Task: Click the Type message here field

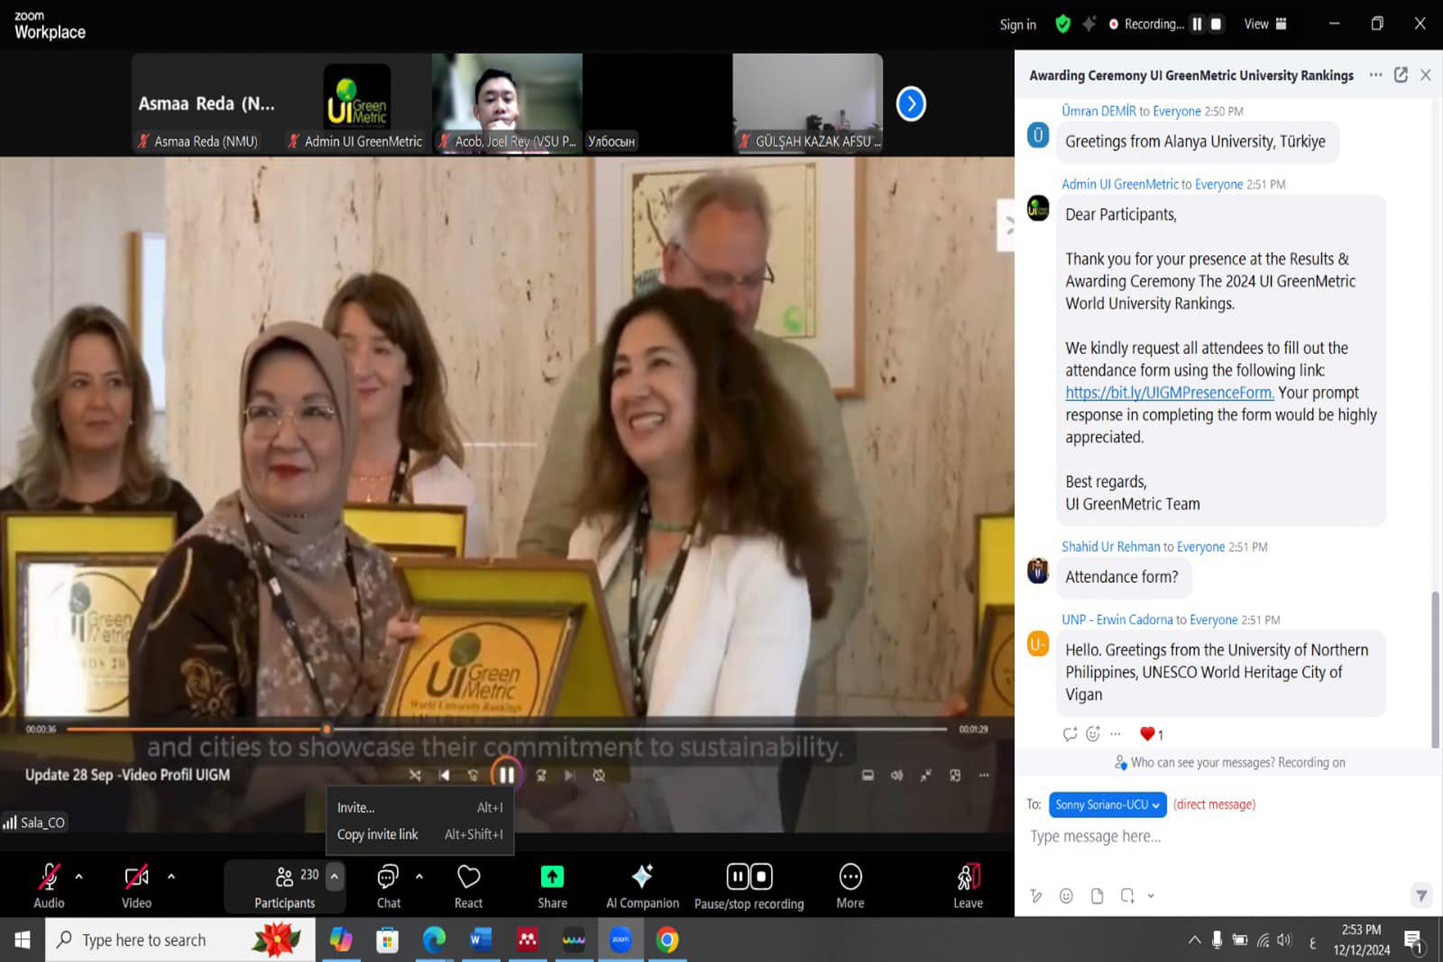Action: click(1225, 837)
